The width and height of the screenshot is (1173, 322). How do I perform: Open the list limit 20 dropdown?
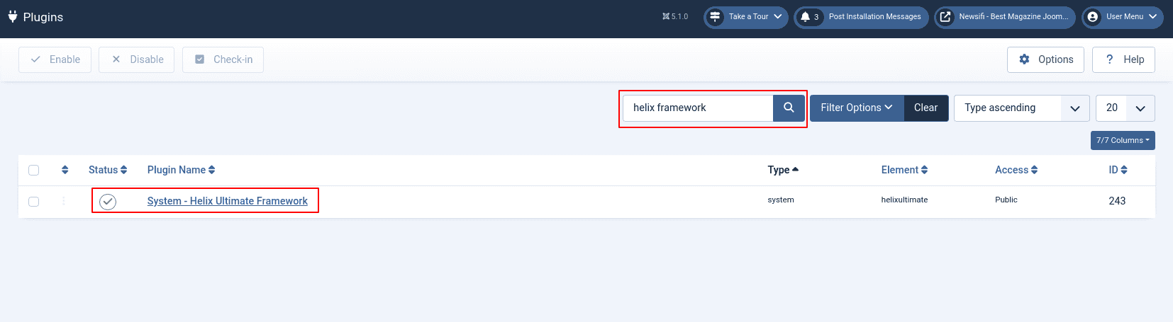pyautogui.click(x=1125, y=108)
